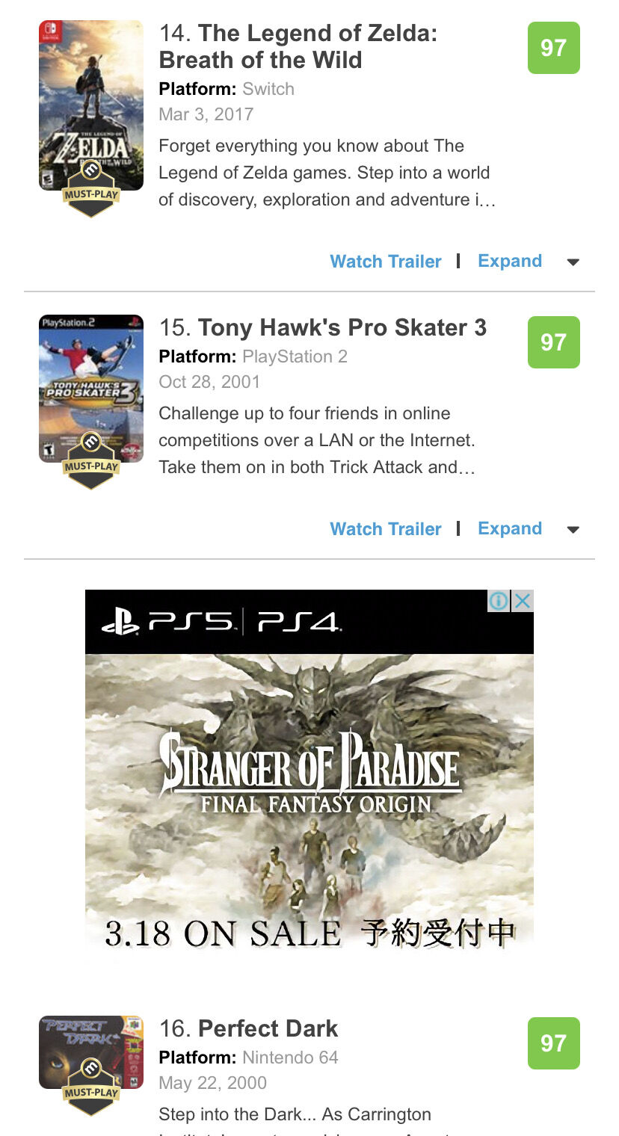Screen dimensions: 619x1136
Task: Click Expand link under Breath of the Wild
Action: coord(510,261)
